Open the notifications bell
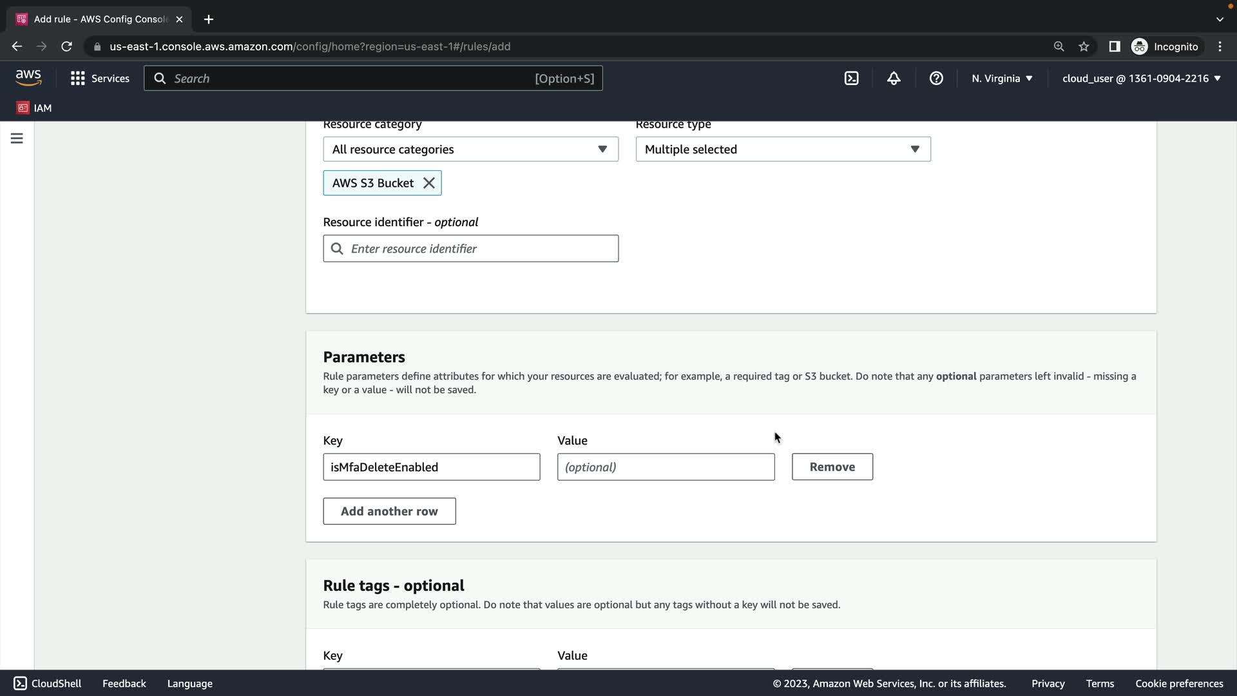This screenshot has width=1237, height=696. [894, 79]
